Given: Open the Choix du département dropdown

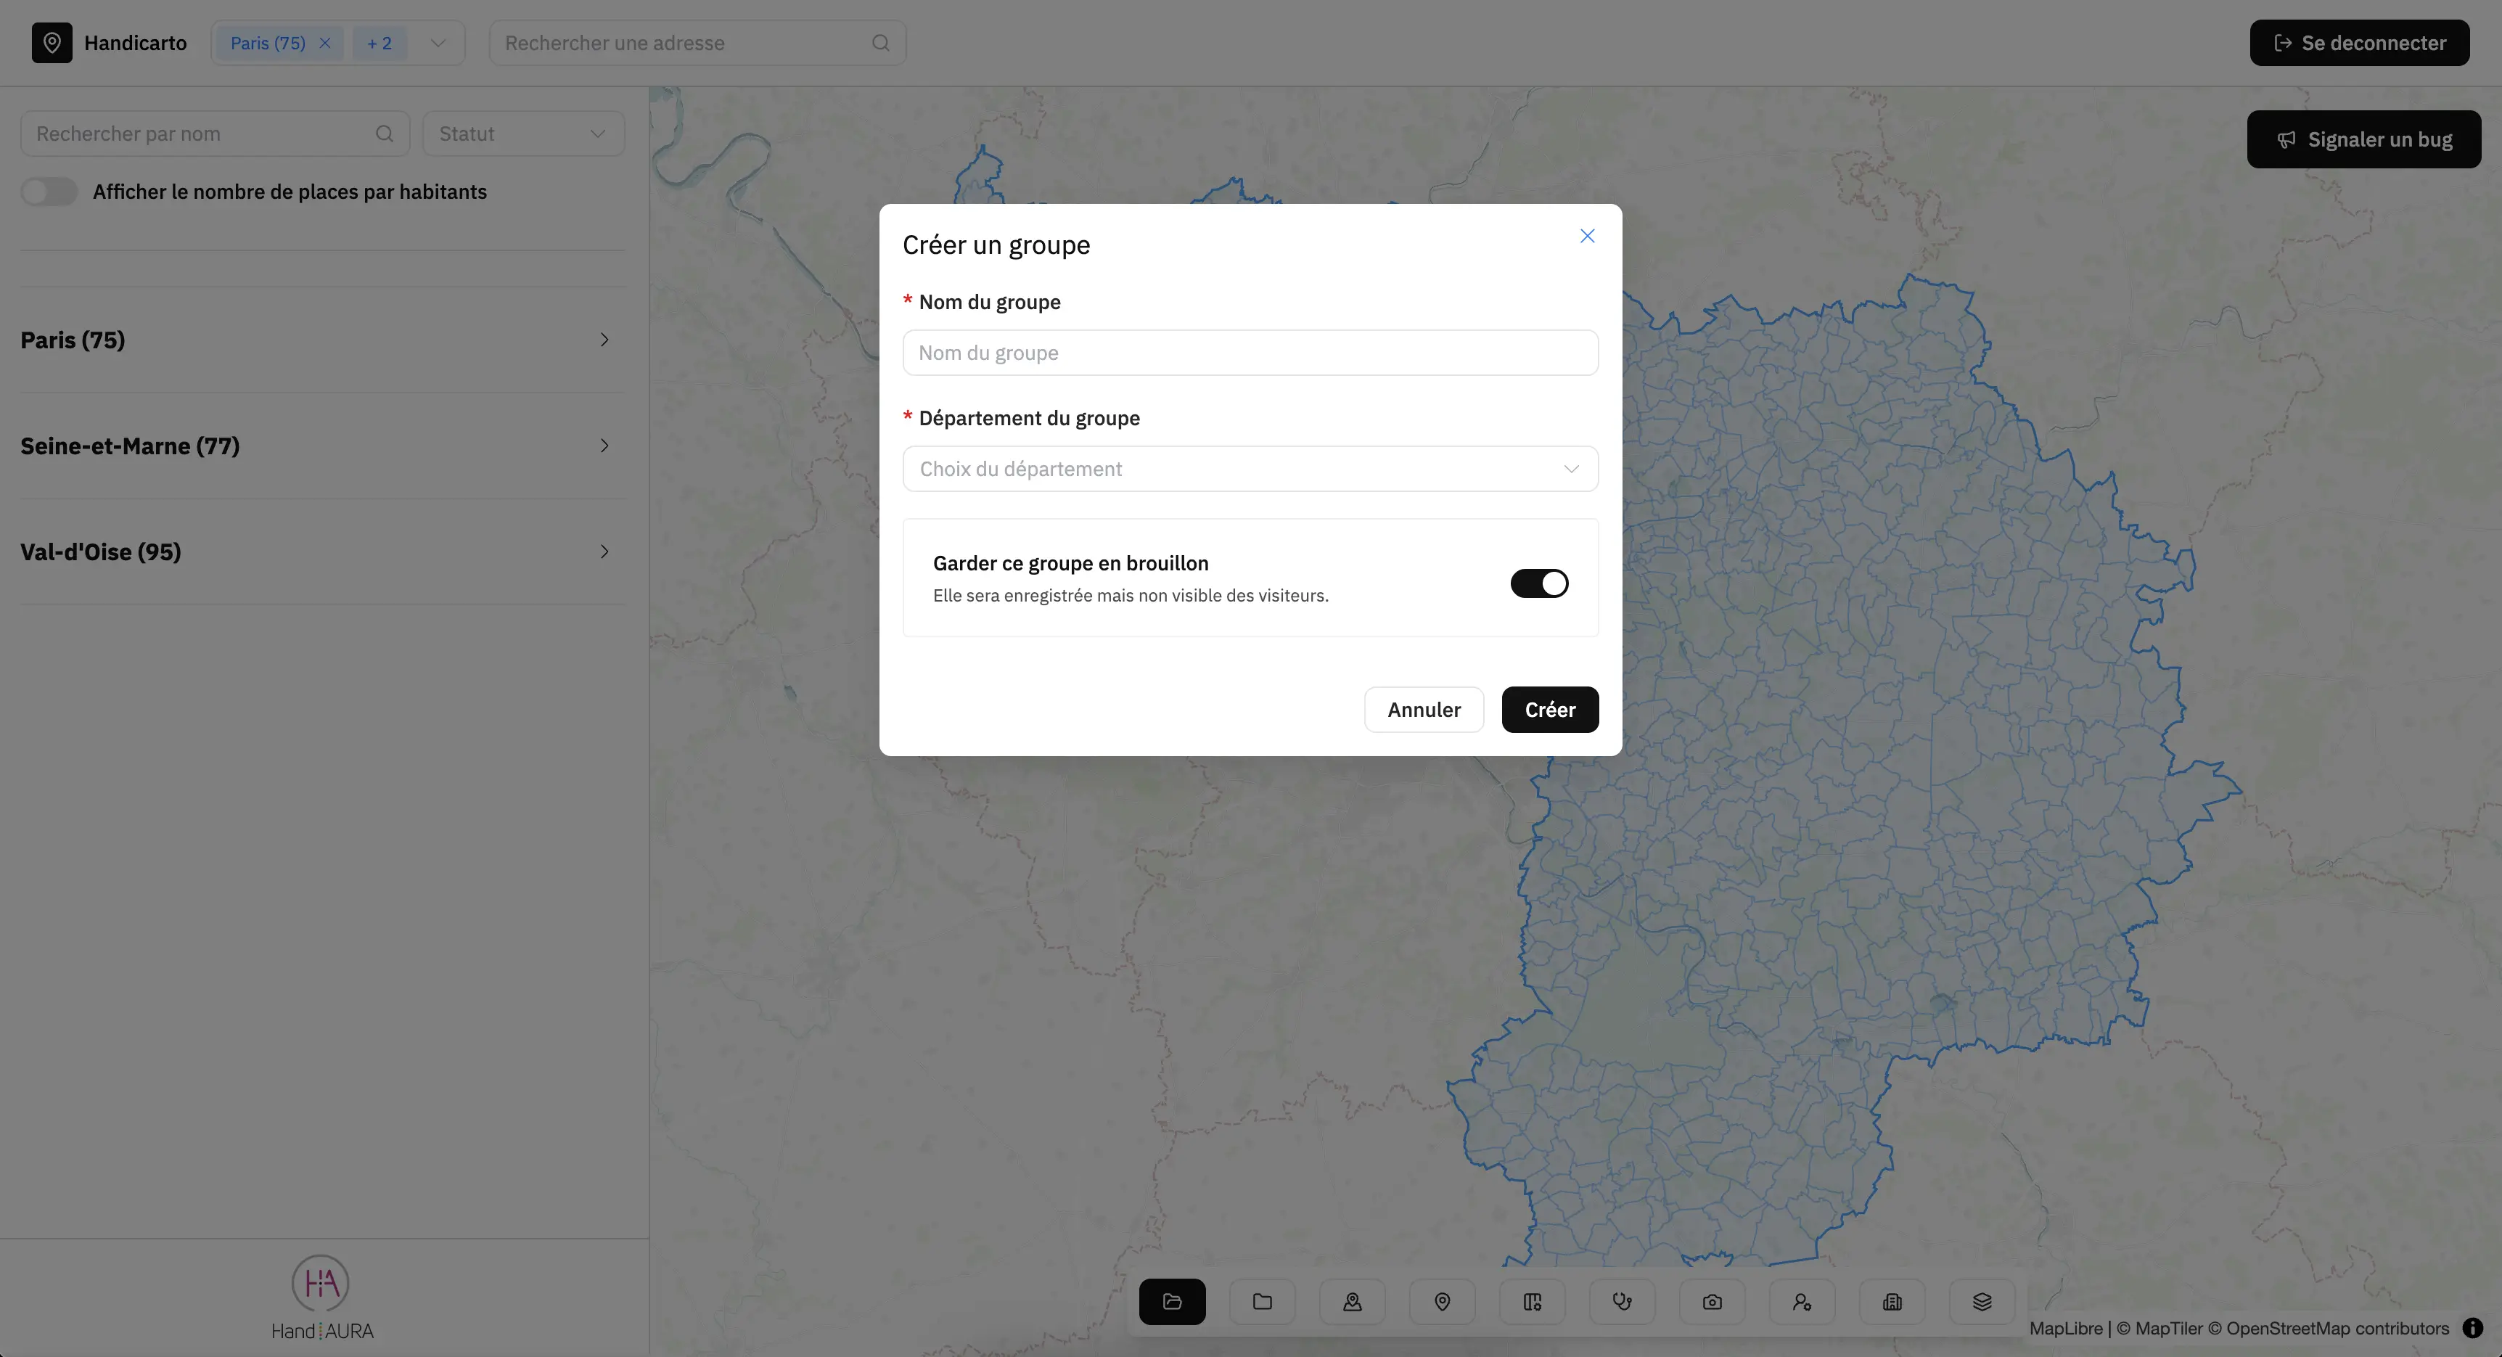Looking at the screenshot, I should [x=1249, y=470].
